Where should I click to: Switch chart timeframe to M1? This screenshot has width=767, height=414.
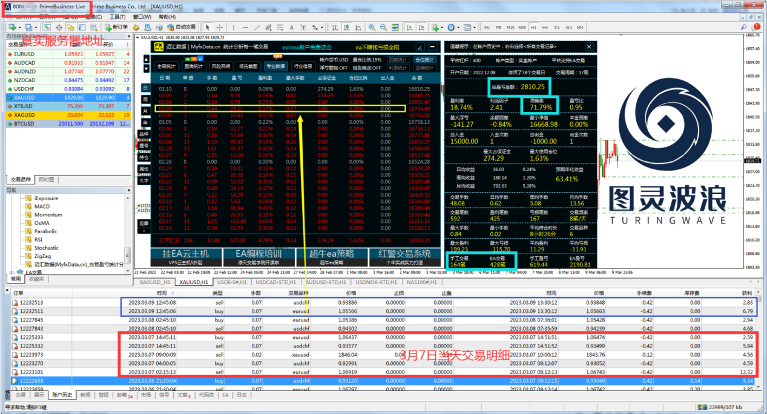pos(487,27)
